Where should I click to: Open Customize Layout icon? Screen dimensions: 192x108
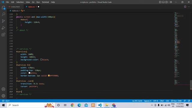171,2
